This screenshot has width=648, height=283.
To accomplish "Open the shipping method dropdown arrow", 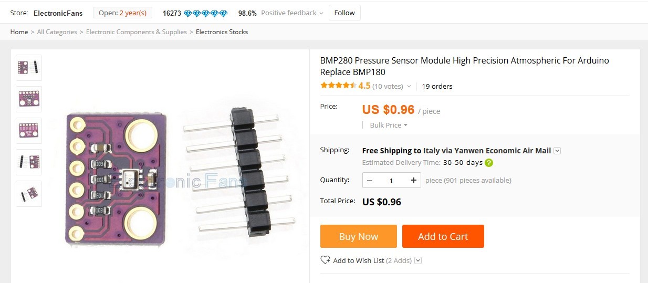I will click(x=557, y=151).
